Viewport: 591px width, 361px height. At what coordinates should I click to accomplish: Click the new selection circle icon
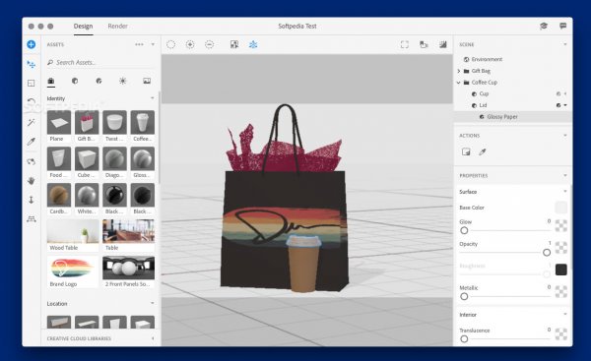pos(170,44)
